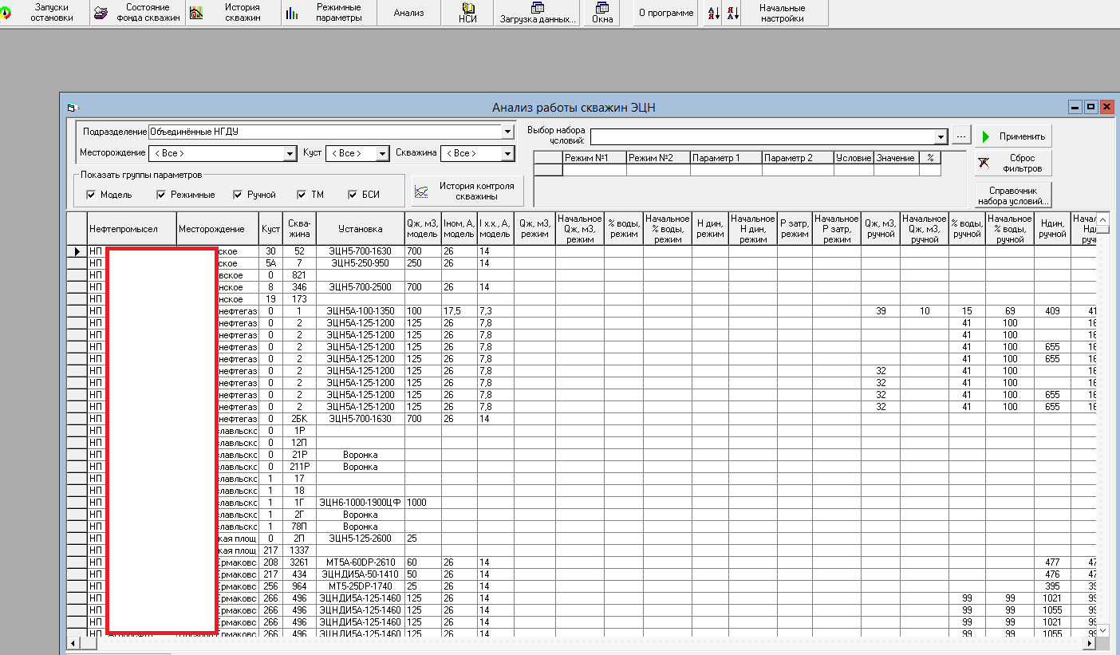This screenshot has height=655, width=1120.
Task: Click the window system icon of Анализ работы скважин ЭЦН
Action: click(x=71, y=107)
